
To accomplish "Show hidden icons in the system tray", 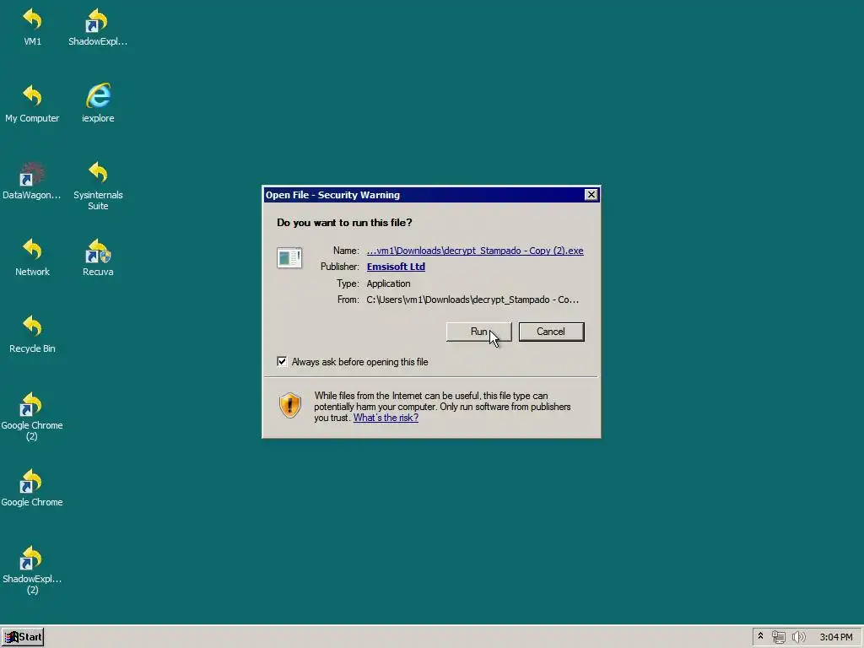I will coord(760,636).
